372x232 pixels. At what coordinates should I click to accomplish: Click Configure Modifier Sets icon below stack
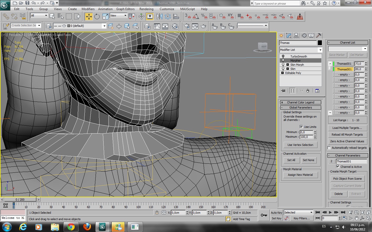317,91
